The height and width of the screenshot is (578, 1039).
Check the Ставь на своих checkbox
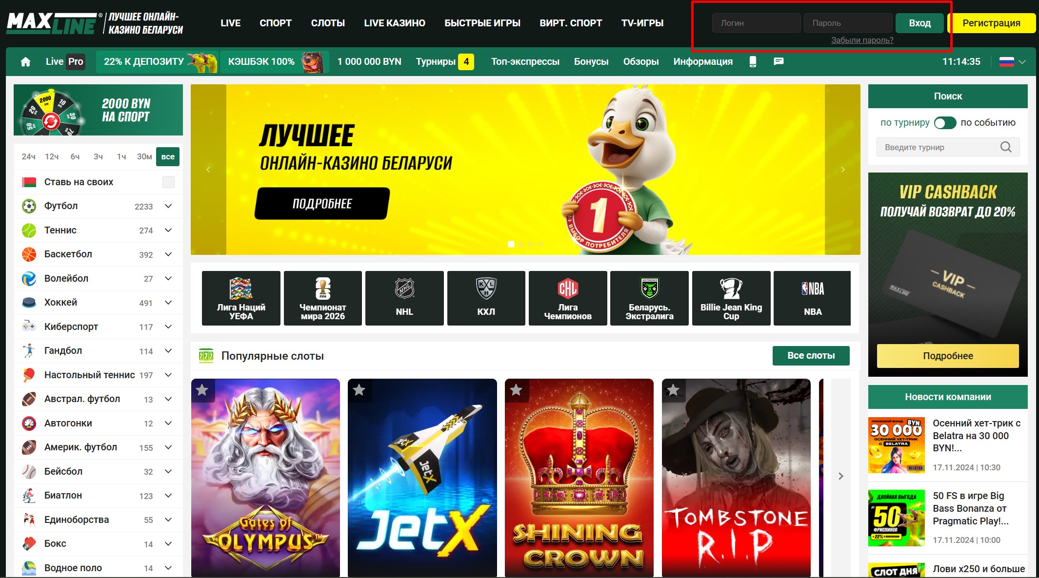coord(168,182)
